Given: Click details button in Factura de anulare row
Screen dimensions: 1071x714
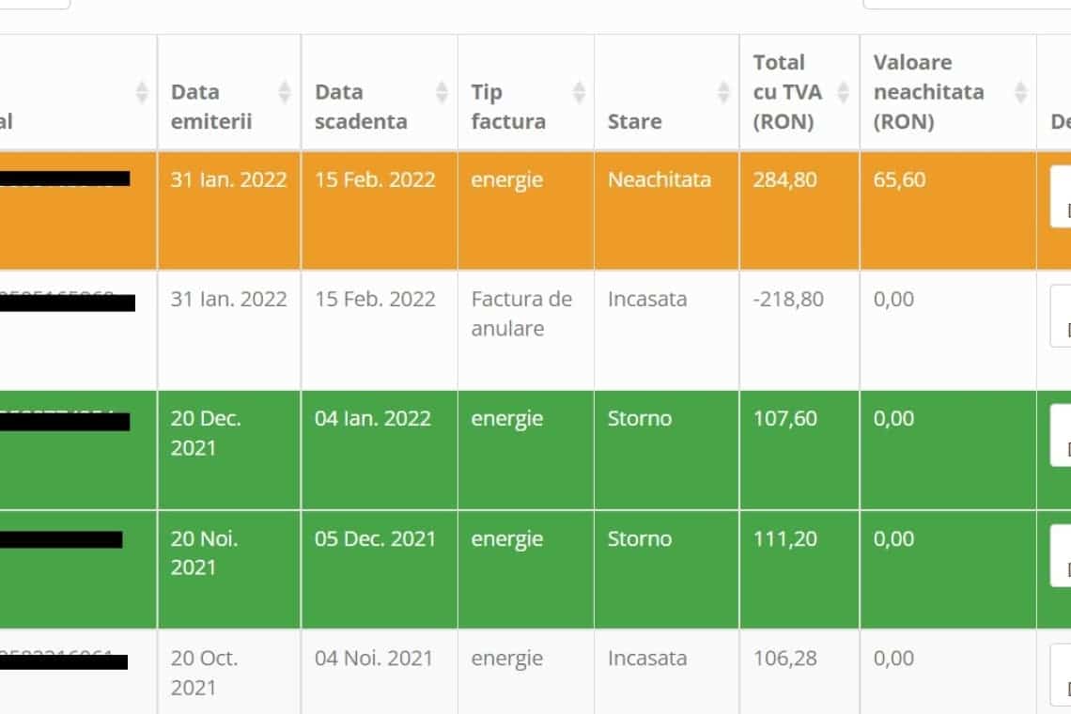Looking at the screenshot, I should (1061, 317).
